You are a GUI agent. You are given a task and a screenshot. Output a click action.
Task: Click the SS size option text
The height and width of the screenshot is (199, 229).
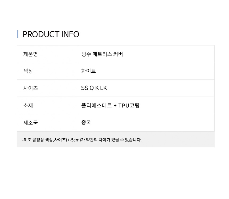pos(84,88)
